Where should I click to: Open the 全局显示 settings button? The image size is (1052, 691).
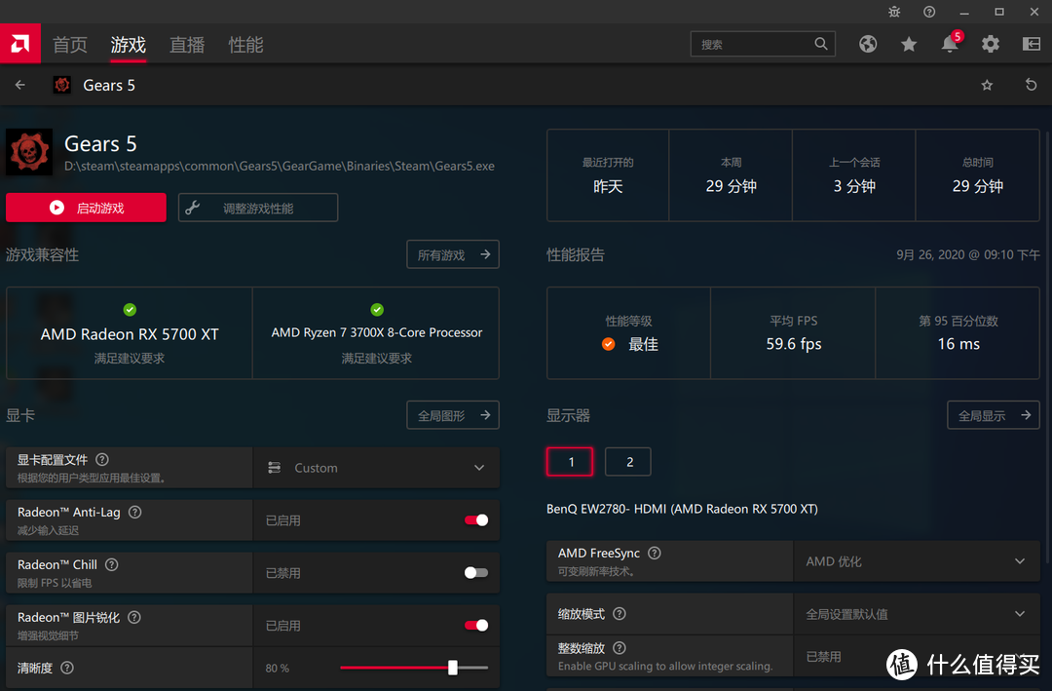[994, 415]
